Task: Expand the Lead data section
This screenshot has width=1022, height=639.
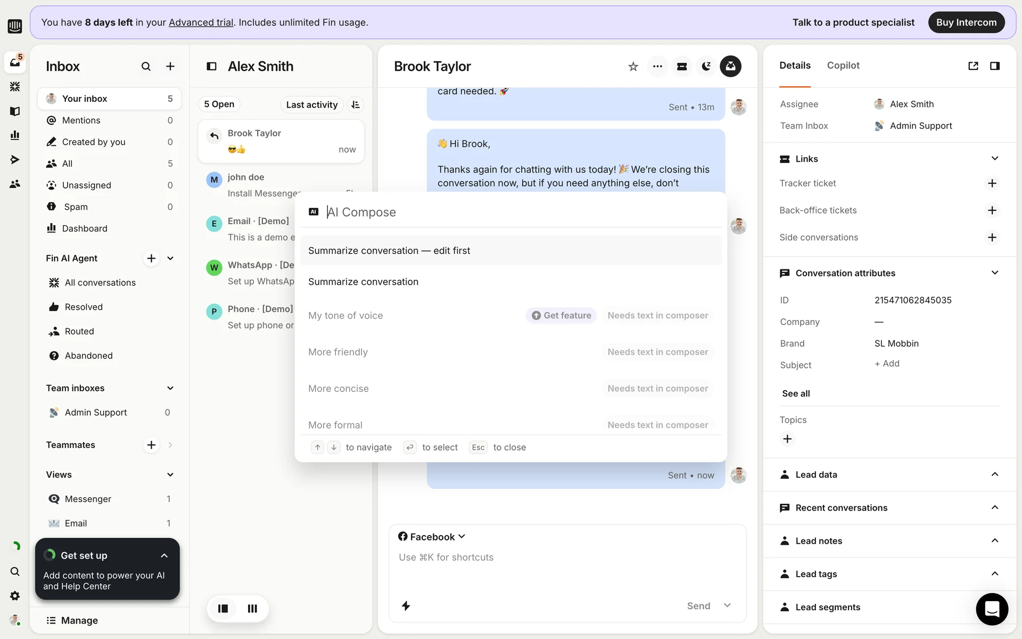Action: tap(994, 474)
